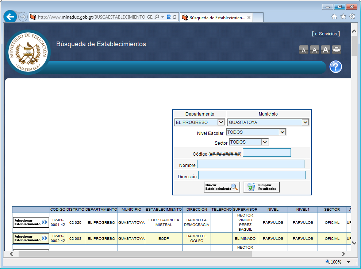361x269 pixels.
Task: Open the favorites star icon
Action: (343, 17)
